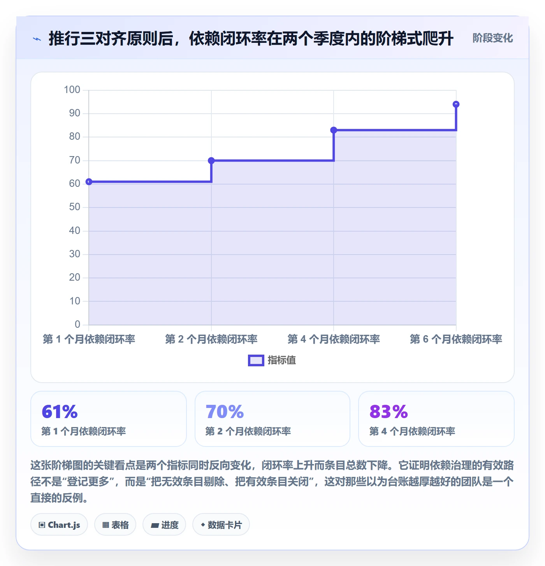
Task: Toggle the 指标值 legend swatch
Action: [256, 360]
